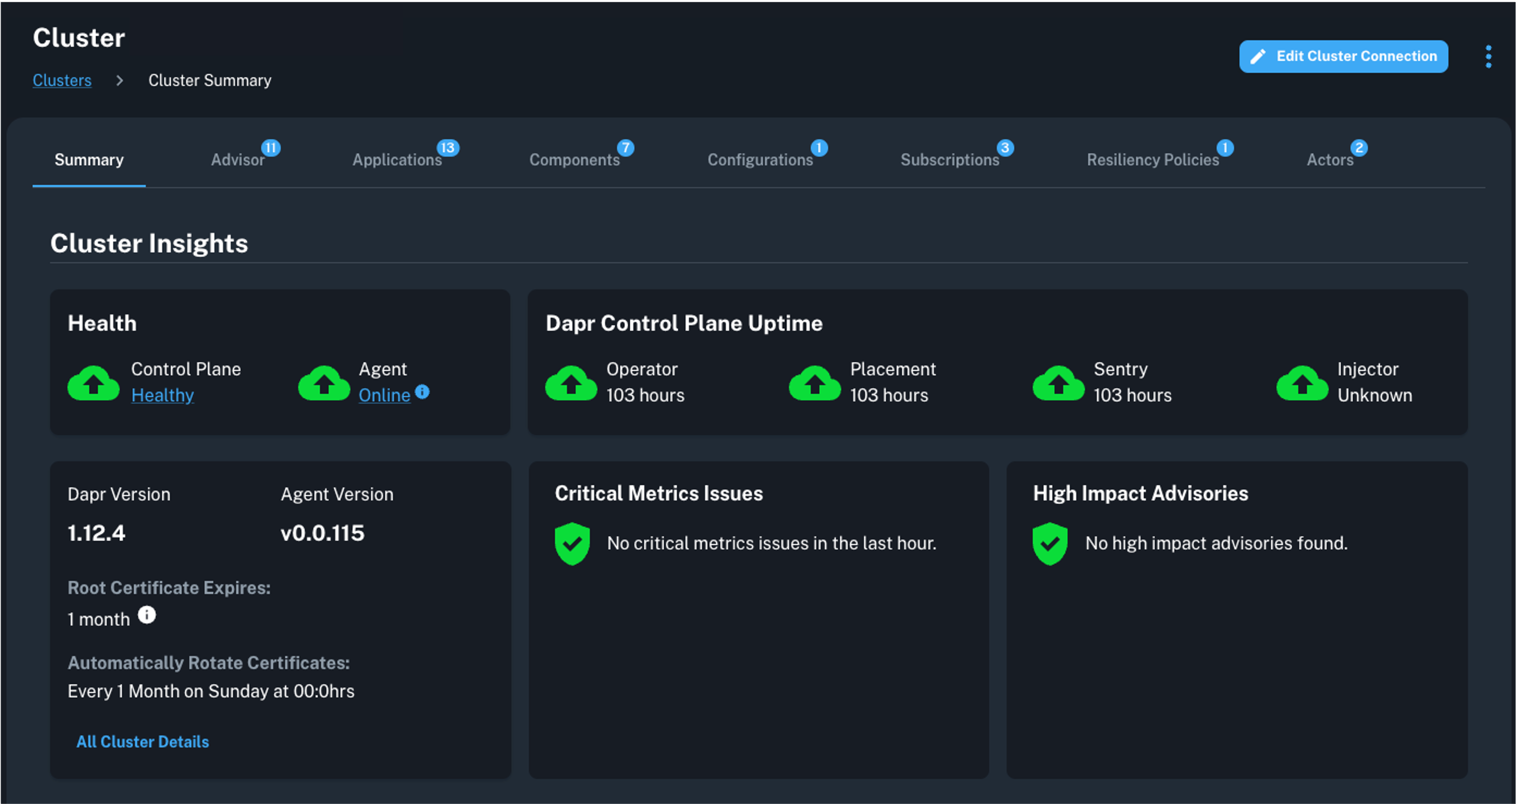
Task: Click the Components badge showing 7
Action: click(625, 148)
